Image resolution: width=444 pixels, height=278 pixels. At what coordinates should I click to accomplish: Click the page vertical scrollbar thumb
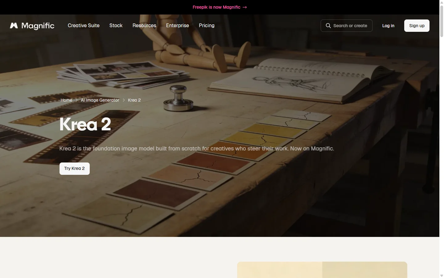[x=442, y=21]
